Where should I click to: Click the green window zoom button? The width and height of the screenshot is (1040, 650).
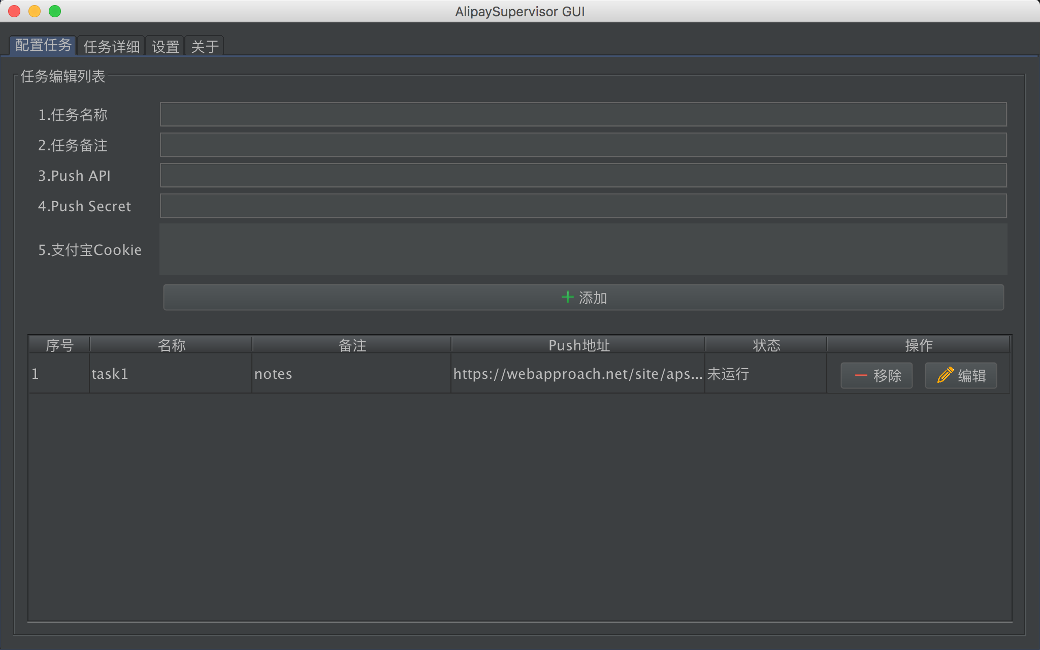55,11
